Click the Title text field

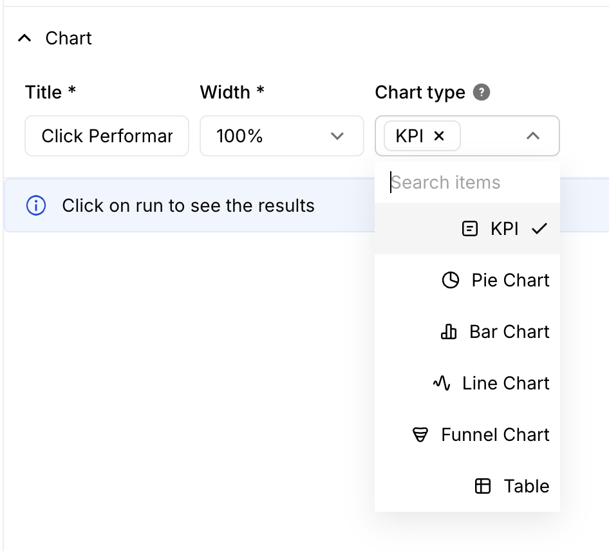[107, 136]
